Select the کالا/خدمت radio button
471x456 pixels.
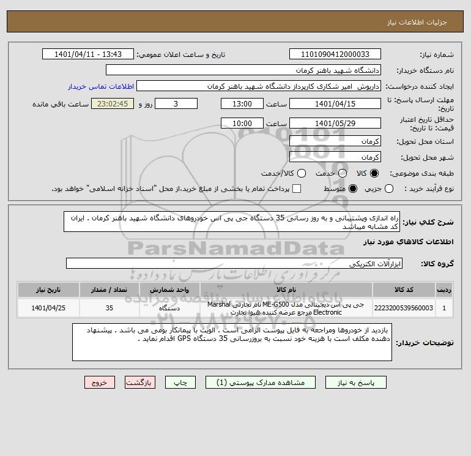(302, 173)
